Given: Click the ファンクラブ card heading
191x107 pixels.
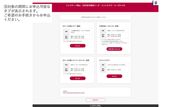Looking at the screenshot, I should click(105, 60).
